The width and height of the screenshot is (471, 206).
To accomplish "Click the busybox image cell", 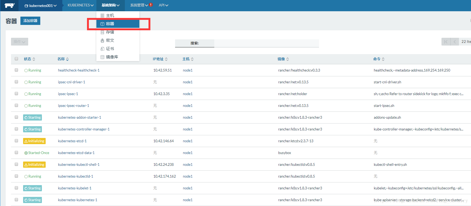I will tap(285, 153).
